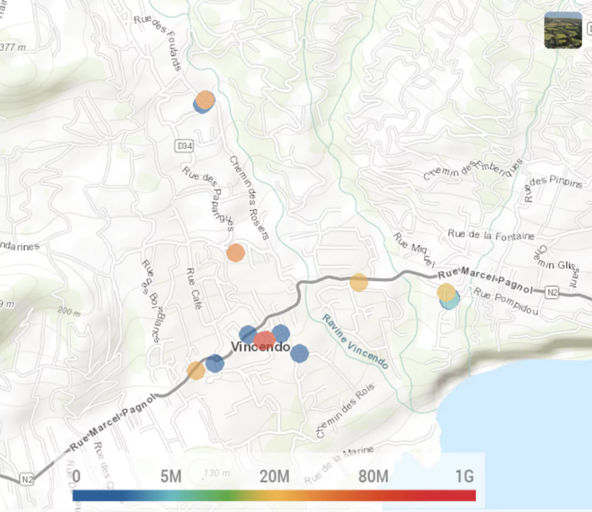The width and height of the screenshot is (592, 512).
Task: Click the Chemin des Rosiers street label
Action: click(x=249, y=198)
